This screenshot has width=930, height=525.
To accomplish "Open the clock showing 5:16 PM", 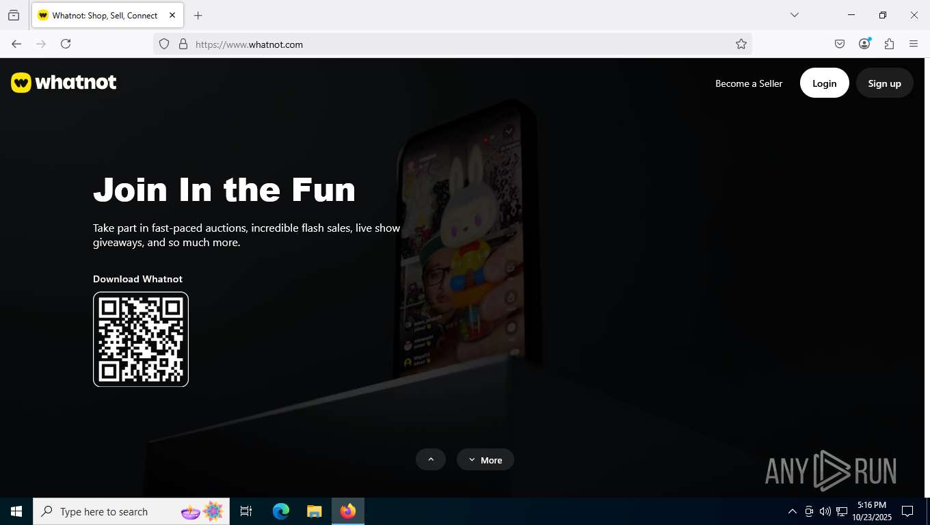I will click(x=872, y=511).
